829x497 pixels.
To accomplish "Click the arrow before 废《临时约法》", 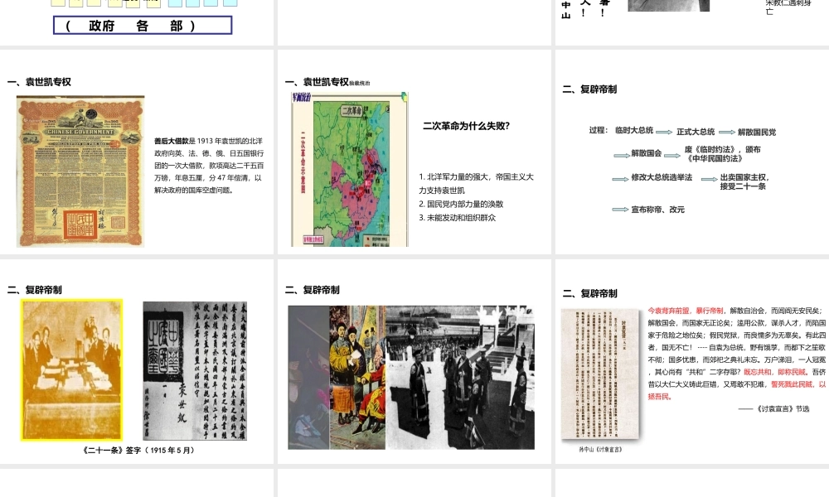I will 673,154.
